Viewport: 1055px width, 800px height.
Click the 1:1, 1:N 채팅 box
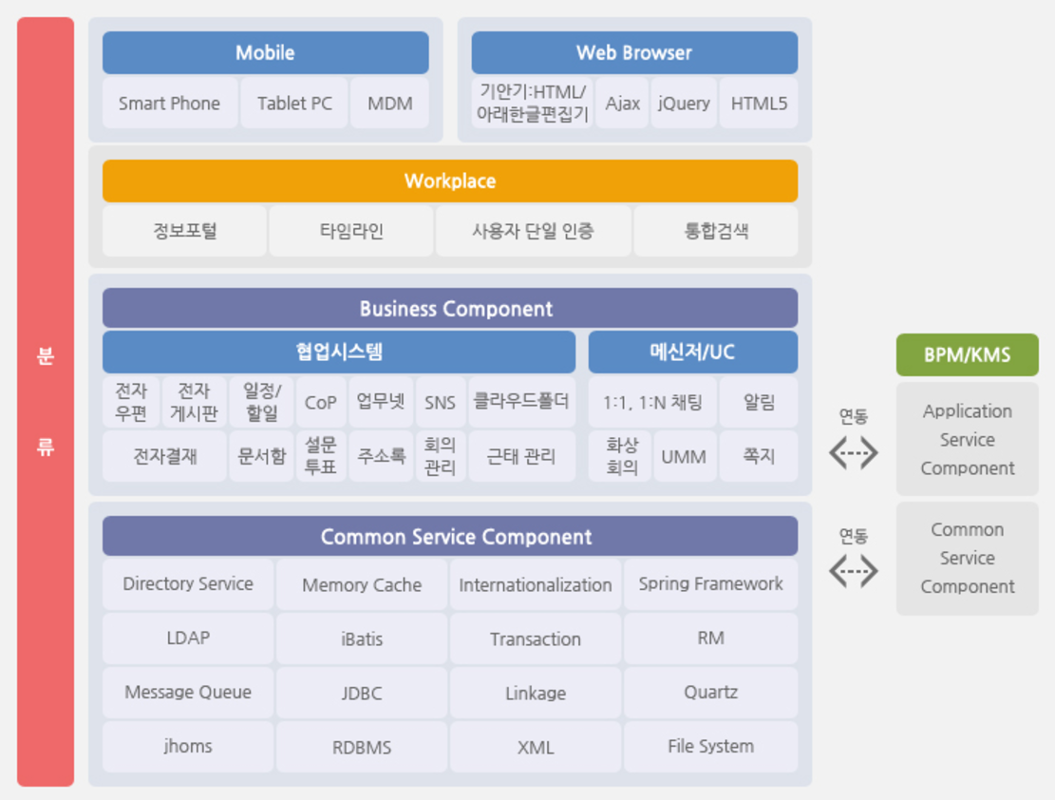coord(652,401)
